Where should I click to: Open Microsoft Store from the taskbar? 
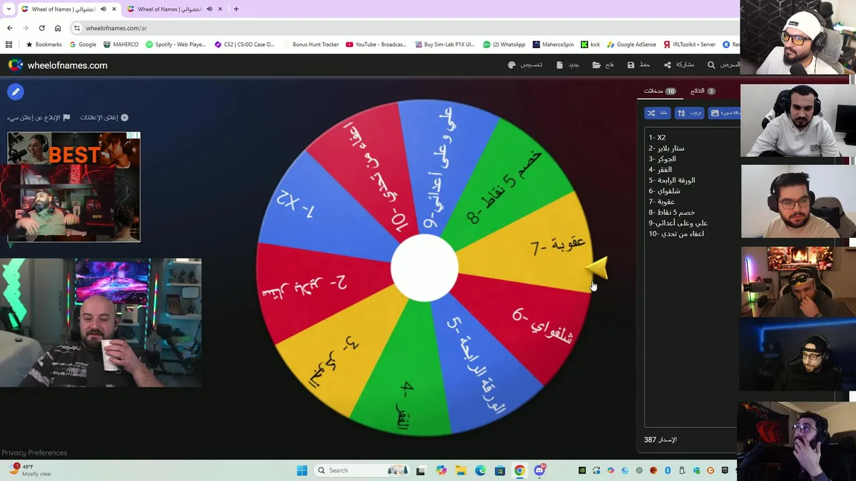point(500,470)
